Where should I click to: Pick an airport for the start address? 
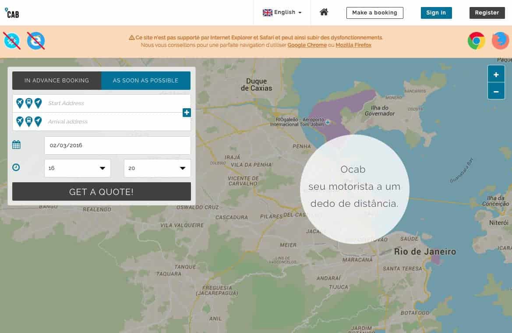(x=20, y=103)
